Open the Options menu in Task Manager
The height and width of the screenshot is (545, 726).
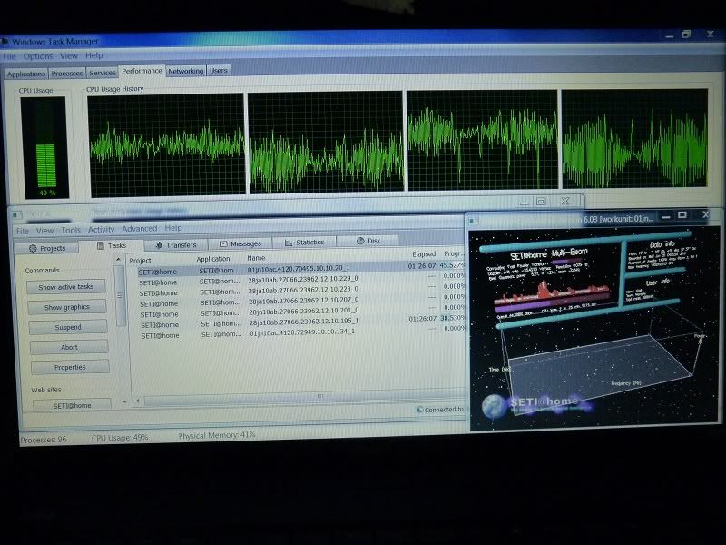pyautogui.click(x=38, y=56)
